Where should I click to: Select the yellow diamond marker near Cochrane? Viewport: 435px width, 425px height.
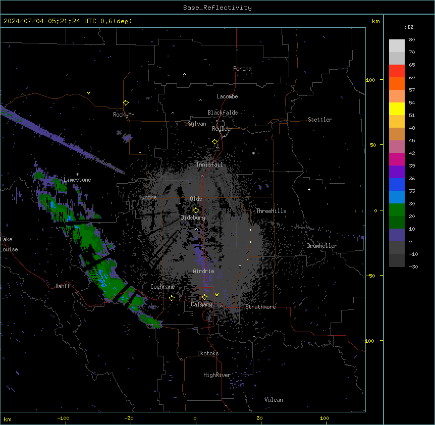172,298
